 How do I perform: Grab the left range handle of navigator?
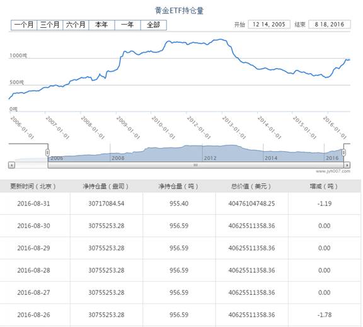click(47, 152)
